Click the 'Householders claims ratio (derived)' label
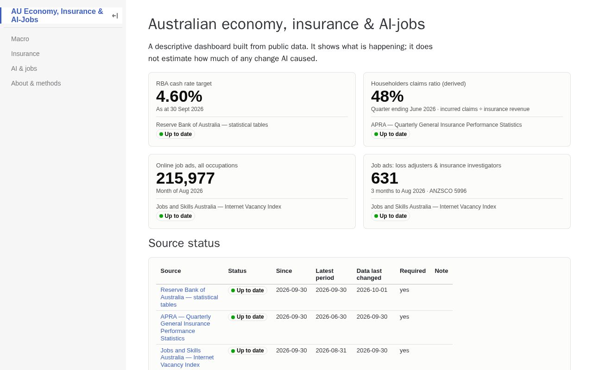 (418, 84)
